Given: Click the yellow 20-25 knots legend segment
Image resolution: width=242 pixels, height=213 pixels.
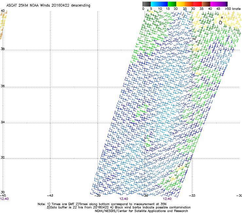Looking at the screenshot, I should click(x=181, y=4).
